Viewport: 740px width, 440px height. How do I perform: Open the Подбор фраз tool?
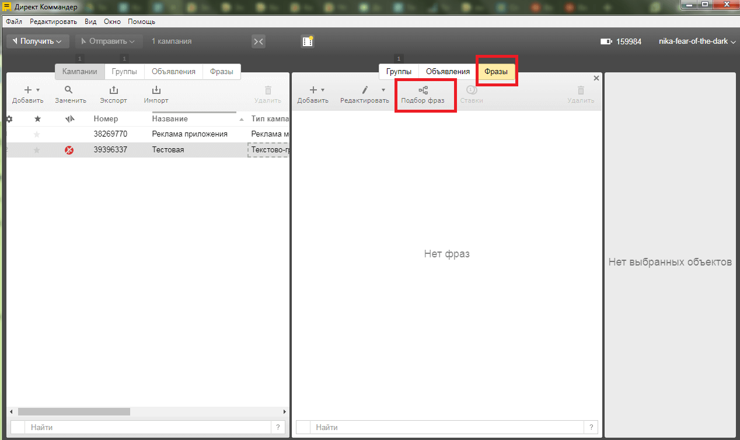click(423, 95)
